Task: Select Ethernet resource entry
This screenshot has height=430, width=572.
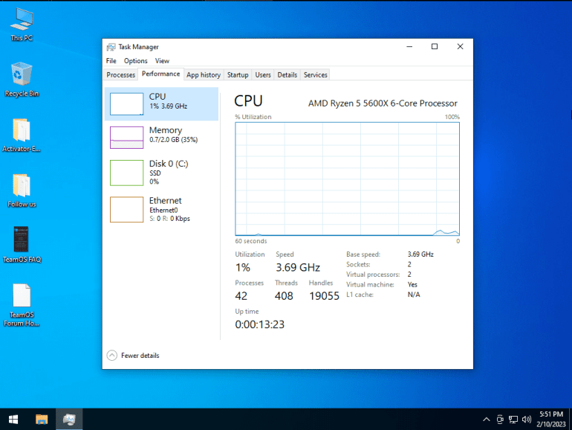Action: (162, 209)
